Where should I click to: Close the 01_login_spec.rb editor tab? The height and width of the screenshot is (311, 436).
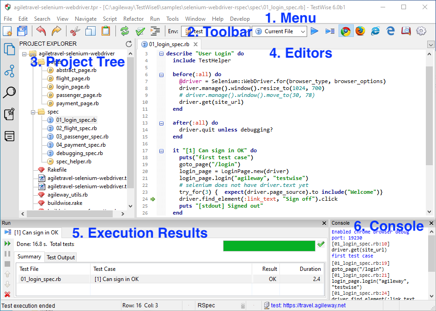(x=195, y=44)
